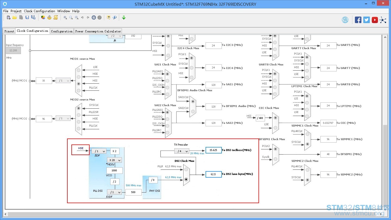Click the To DSI lane byte value field

[213, 174]
